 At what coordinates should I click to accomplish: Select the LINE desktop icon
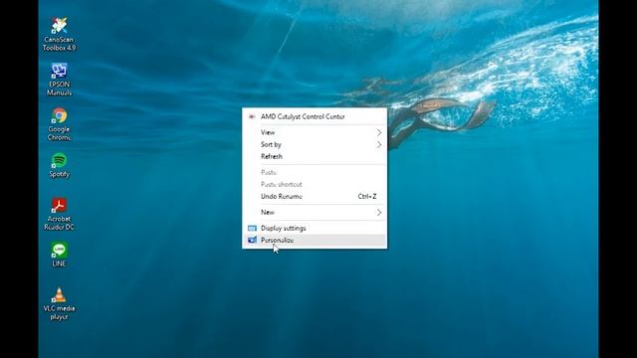(x=59, y=255)
